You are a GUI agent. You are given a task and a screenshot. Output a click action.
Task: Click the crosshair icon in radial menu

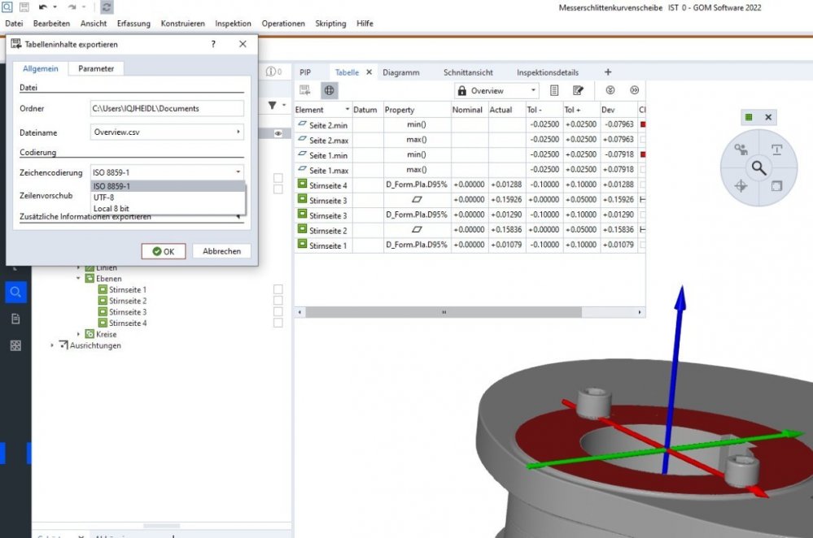coord(741,186)
